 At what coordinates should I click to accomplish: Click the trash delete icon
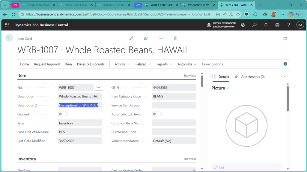[x=176, y=38]
